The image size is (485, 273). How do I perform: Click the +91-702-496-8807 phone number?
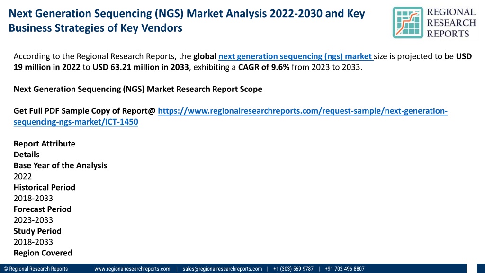tap(345, 269)
